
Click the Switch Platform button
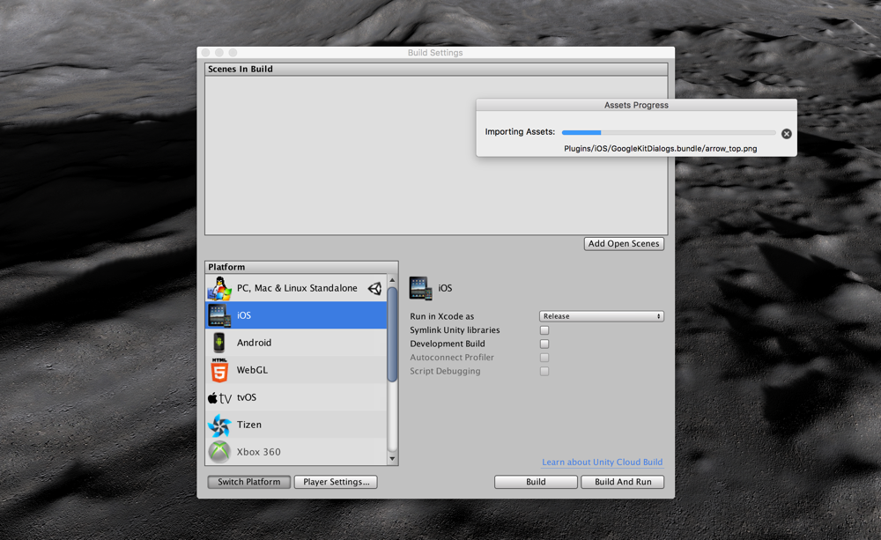coord(249,482)
